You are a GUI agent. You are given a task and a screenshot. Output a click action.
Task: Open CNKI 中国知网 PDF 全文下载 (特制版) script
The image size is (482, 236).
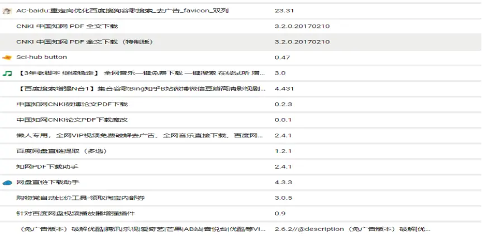(x=84, y=42)
